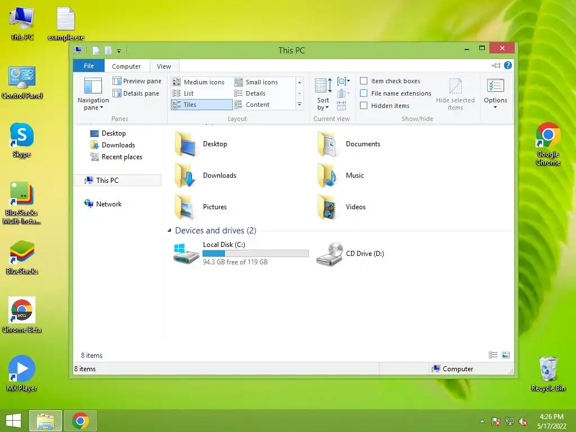Open Customize Quick Access Toolbar dropdown
576x432 pixels.
coord(119,51)
